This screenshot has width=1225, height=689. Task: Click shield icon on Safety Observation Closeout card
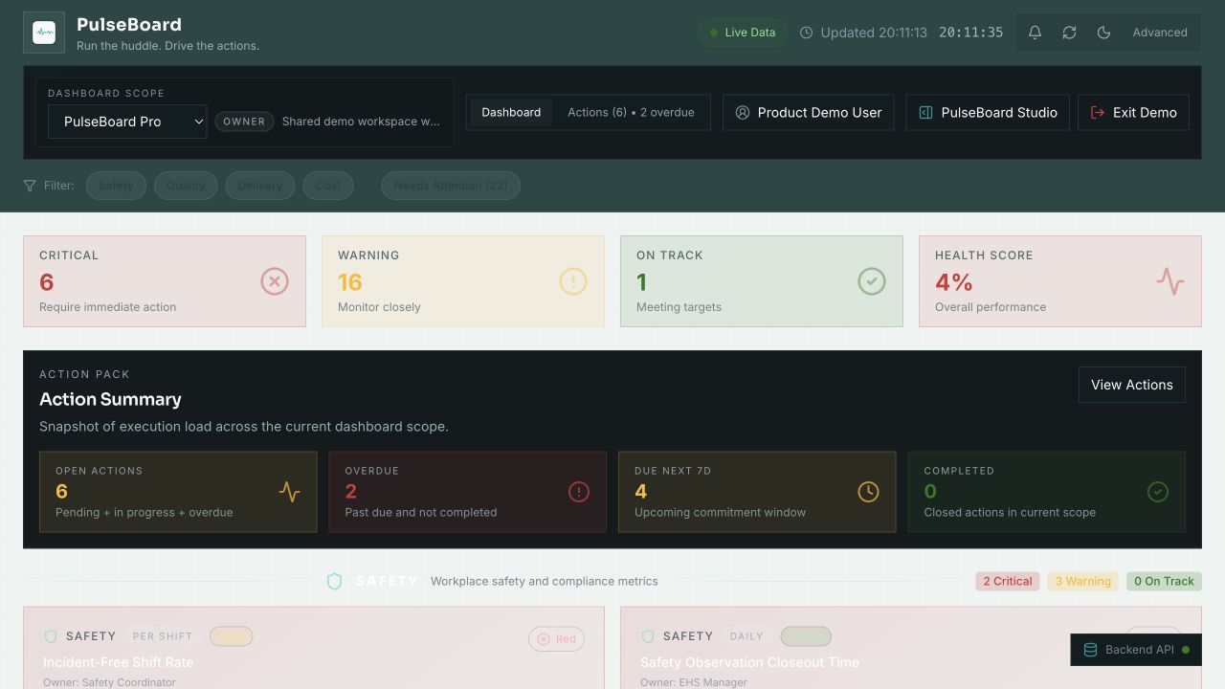point(648,636)
